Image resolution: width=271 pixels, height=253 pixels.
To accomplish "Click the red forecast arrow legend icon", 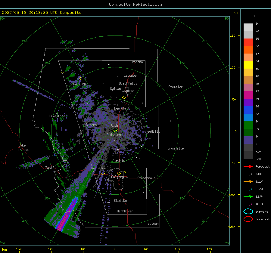I will tap(248, 166).
